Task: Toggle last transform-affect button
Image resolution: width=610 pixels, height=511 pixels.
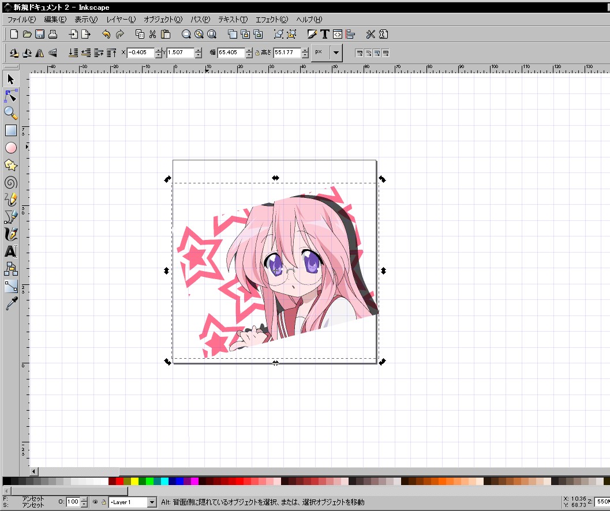Action: pos(386,53)
